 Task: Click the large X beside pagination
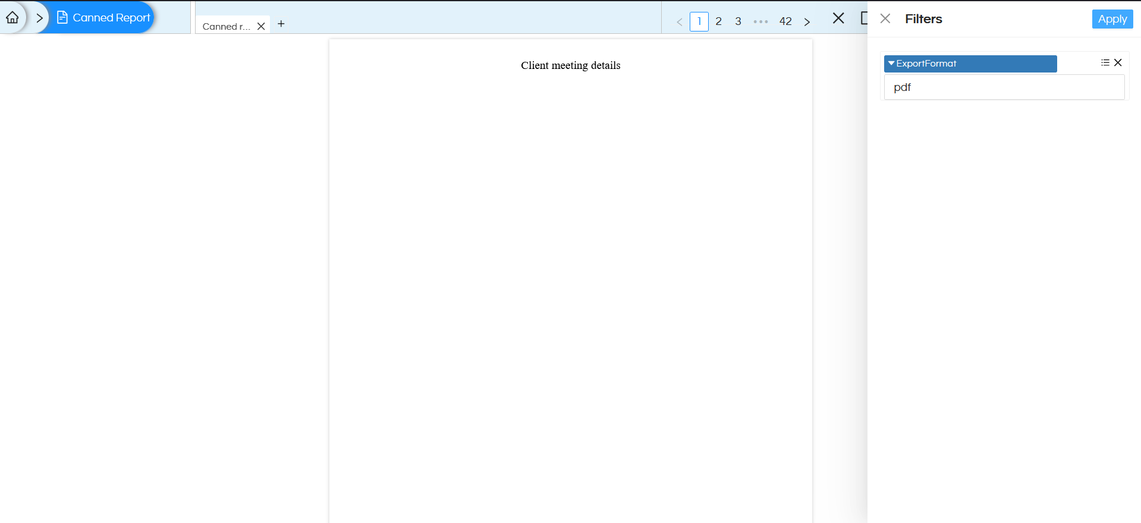click(838, 18)
